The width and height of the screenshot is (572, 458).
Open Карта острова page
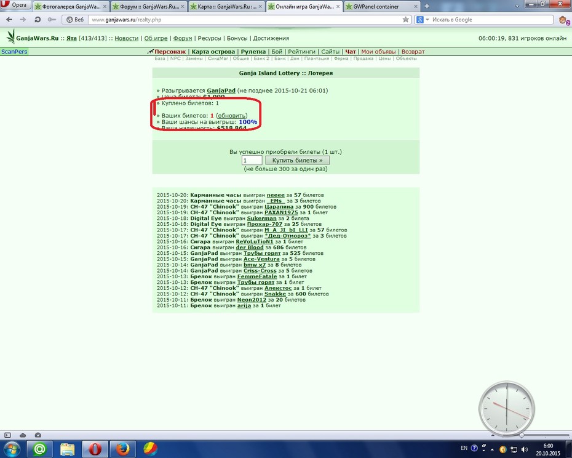point(213,52)
